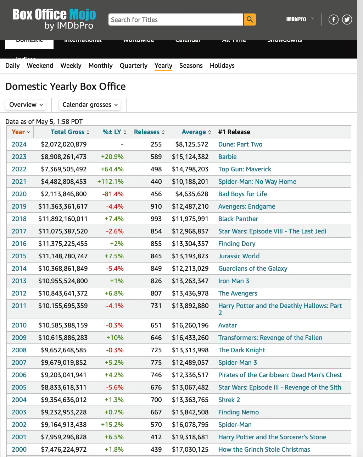Open the Facebook icon link

tap(334, 20)
